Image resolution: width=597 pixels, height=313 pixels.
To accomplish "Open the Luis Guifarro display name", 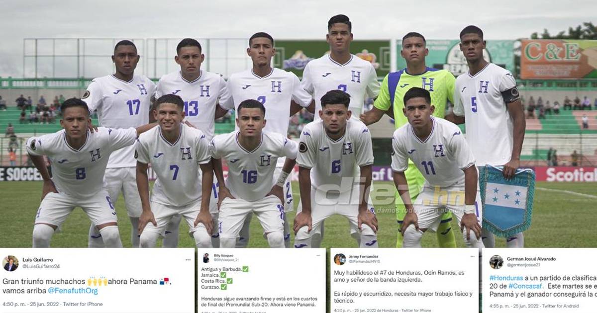I will 38,259.
